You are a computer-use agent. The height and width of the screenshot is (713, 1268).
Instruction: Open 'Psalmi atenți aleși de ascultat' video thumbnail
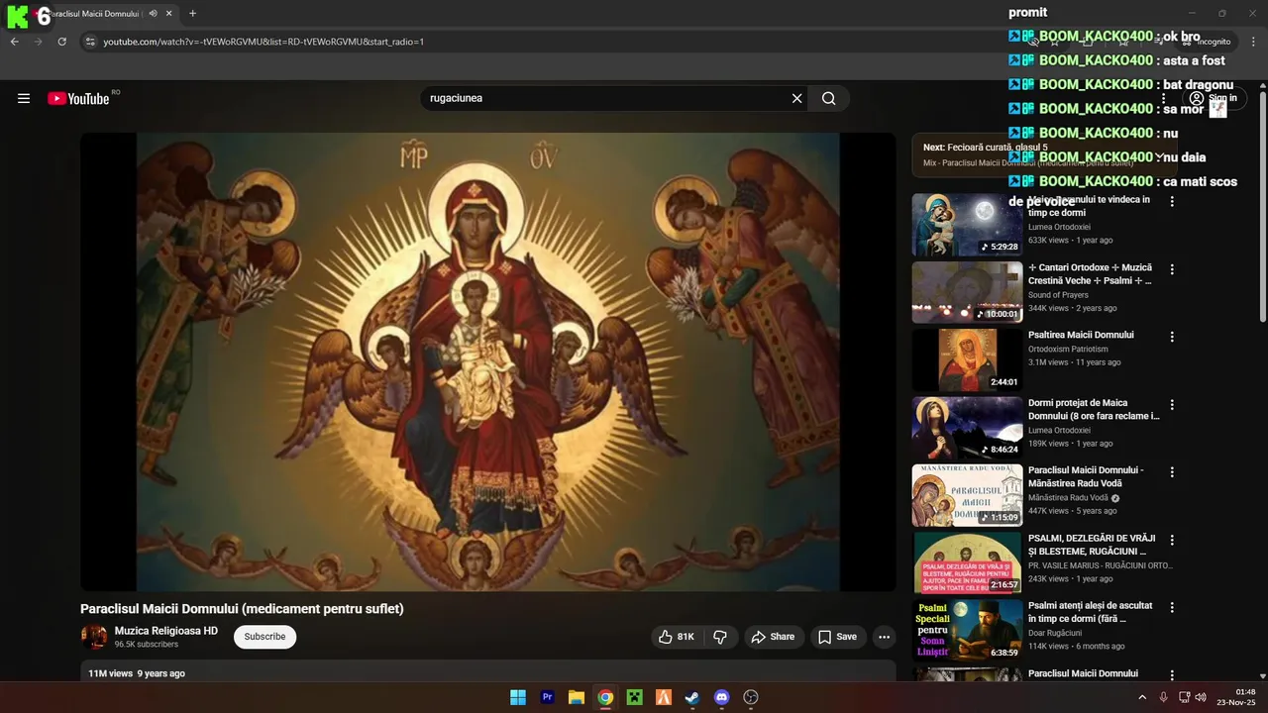967,631
